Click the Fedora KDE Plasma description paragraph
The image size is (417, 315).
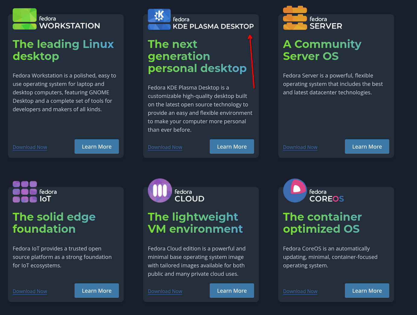200,109
